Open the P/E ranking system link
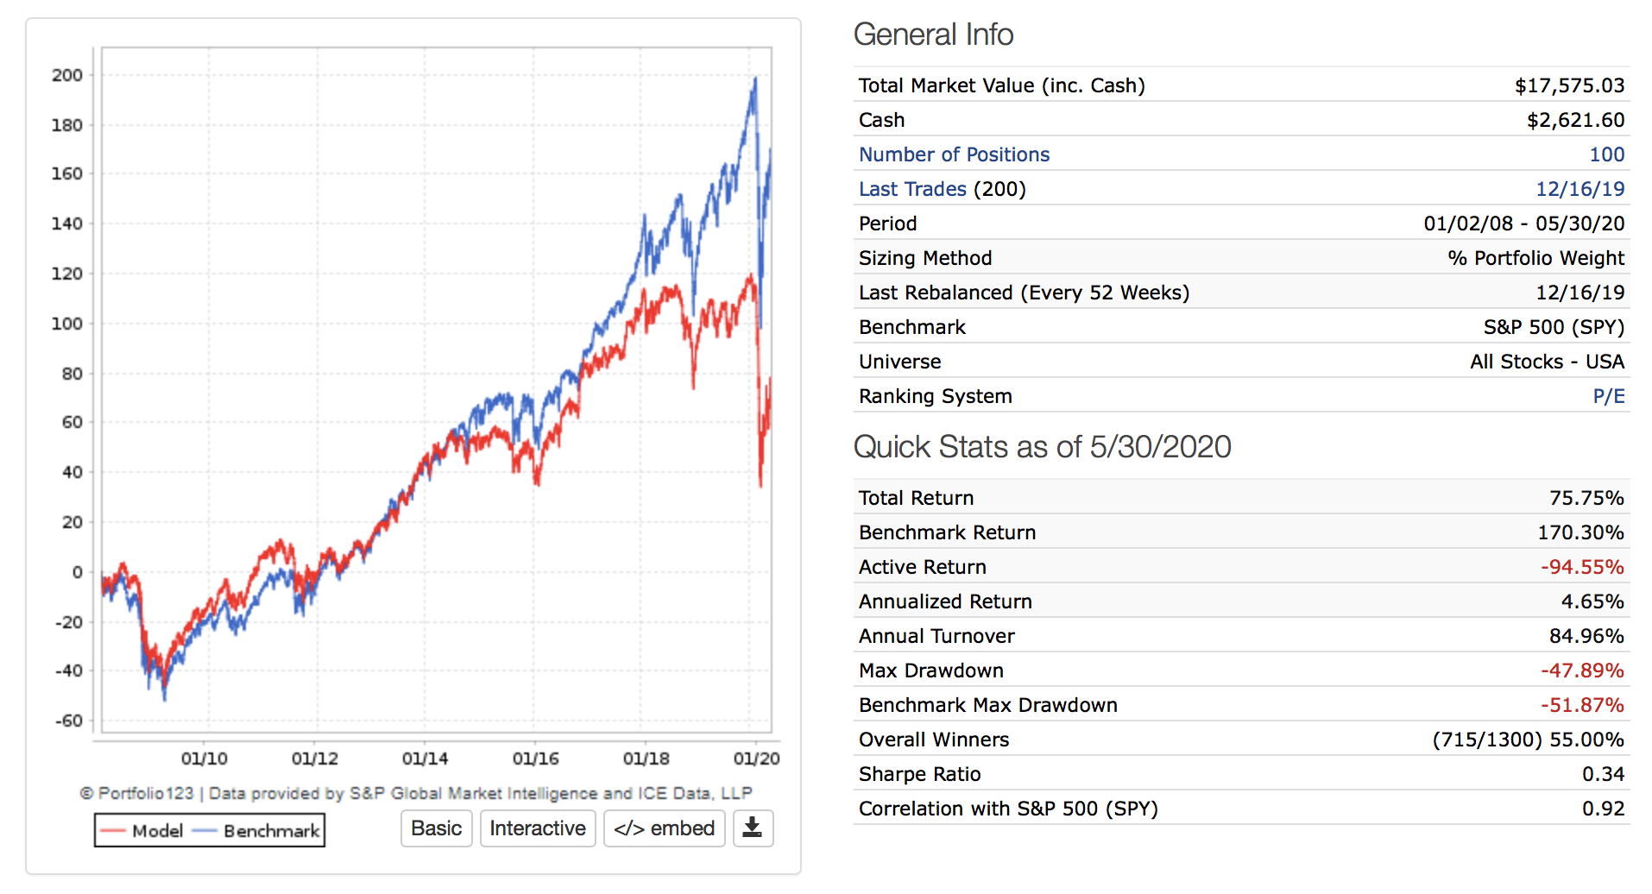This screenshot has width=1652, height=894. tap(1608, 396)
